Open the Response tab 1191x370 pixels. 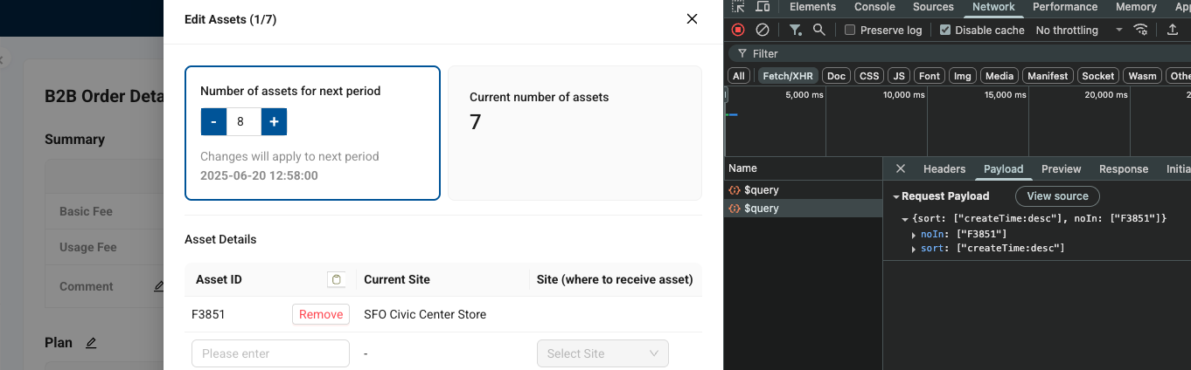point(1124,168)
